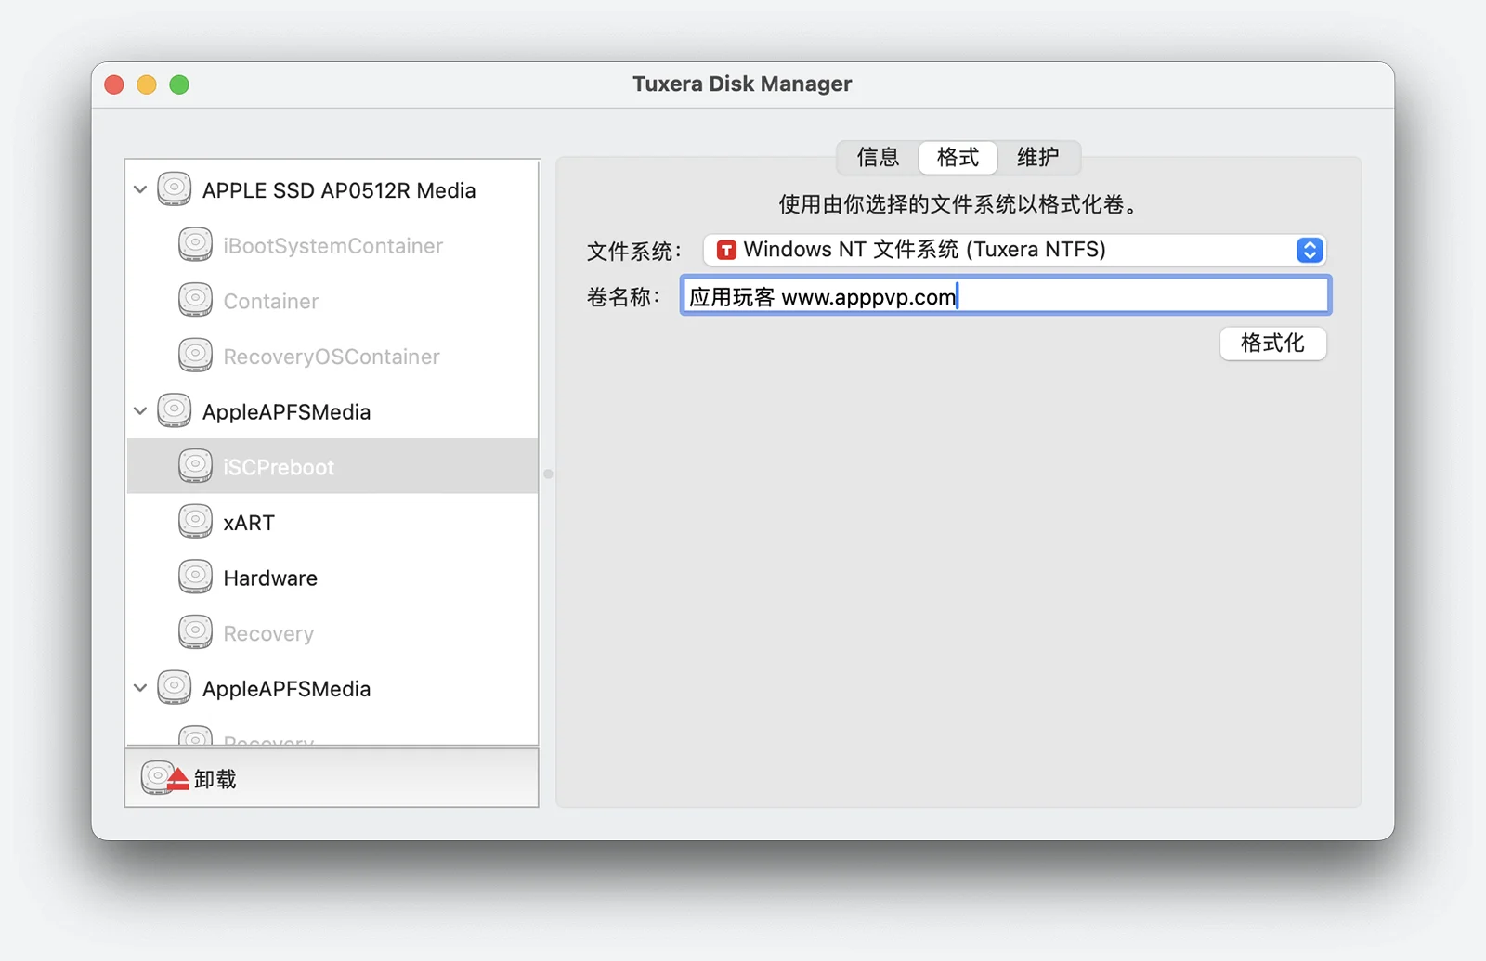Select the Hardware volume icon

tap(195, 578)
